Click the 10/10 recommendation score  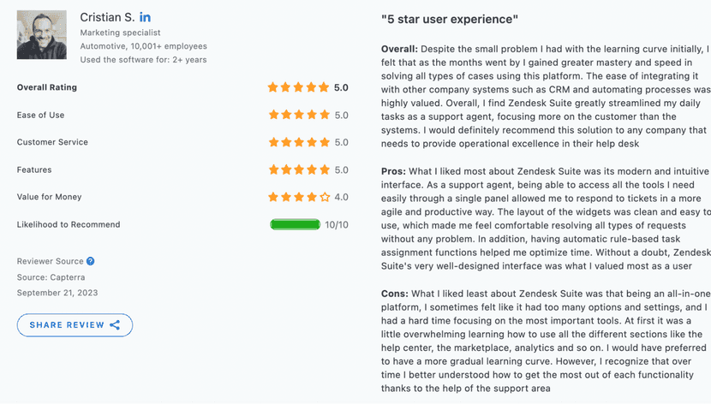pos(337,224)
